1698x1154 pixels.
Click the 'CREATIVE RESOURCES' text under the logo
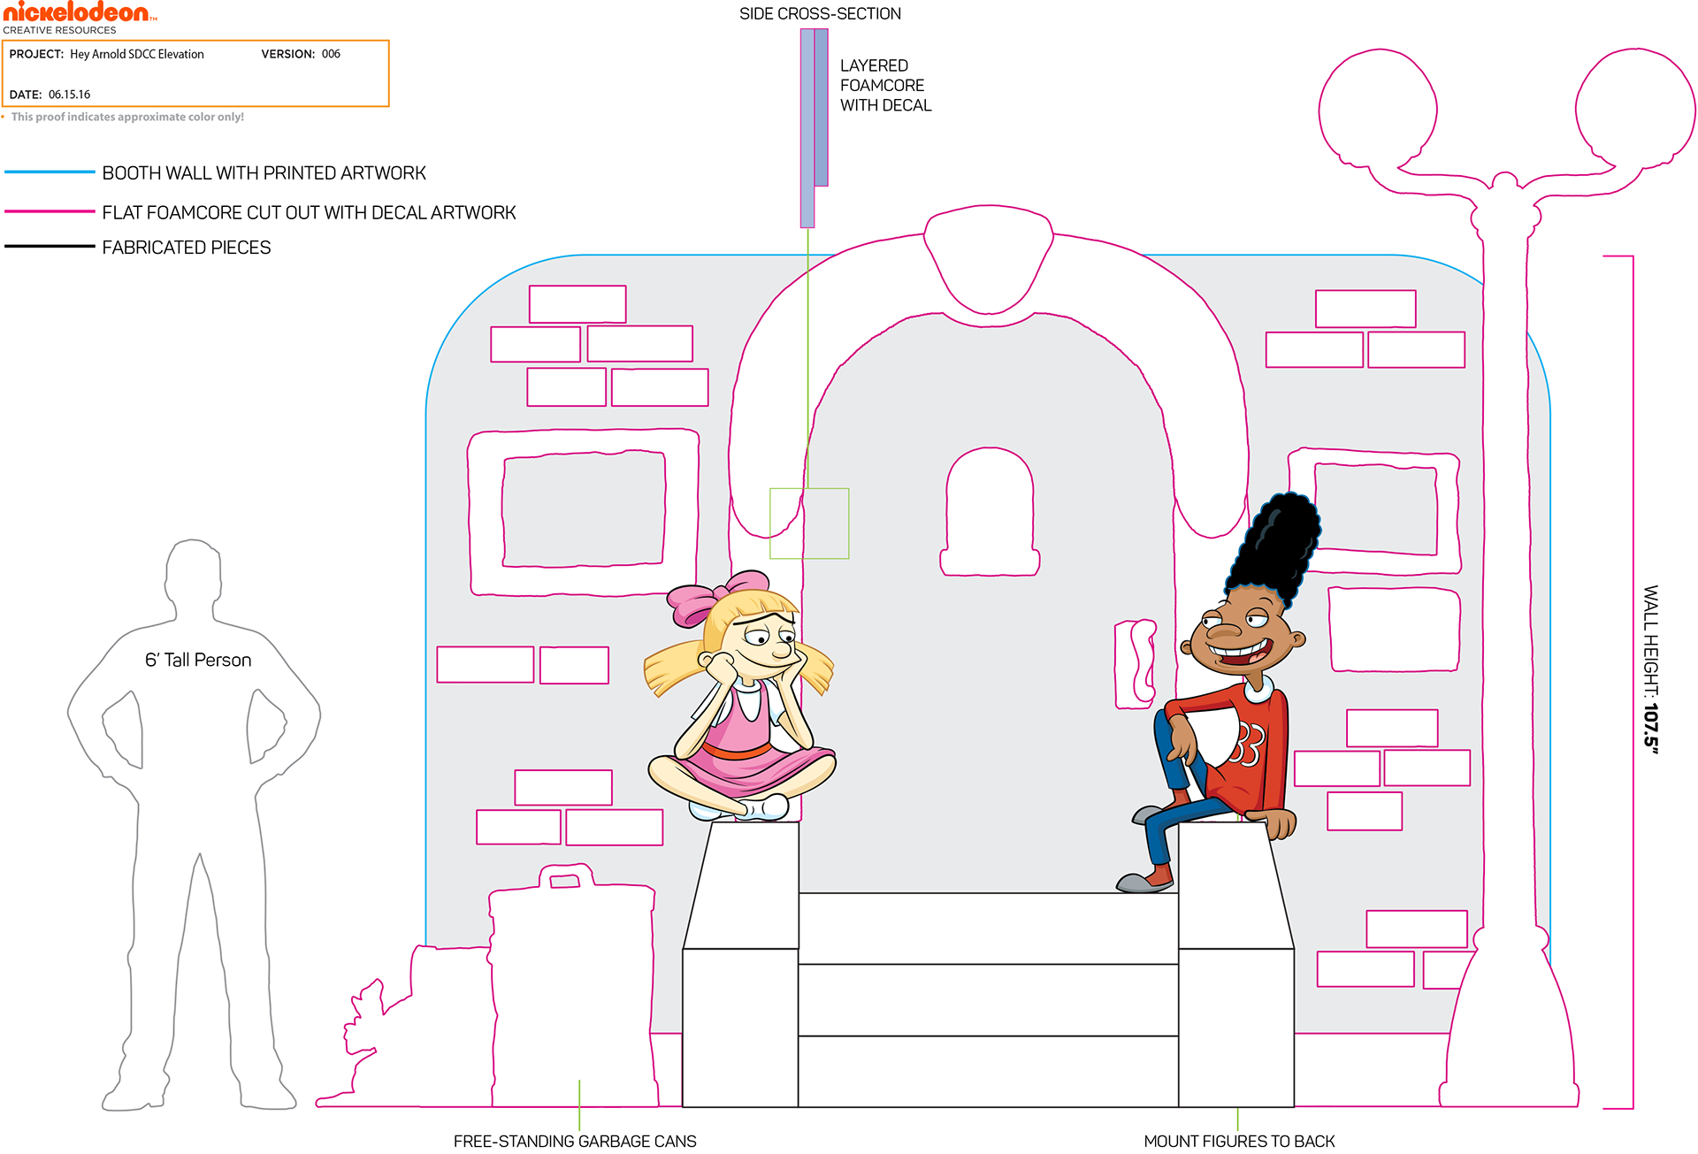coord(59,30)
